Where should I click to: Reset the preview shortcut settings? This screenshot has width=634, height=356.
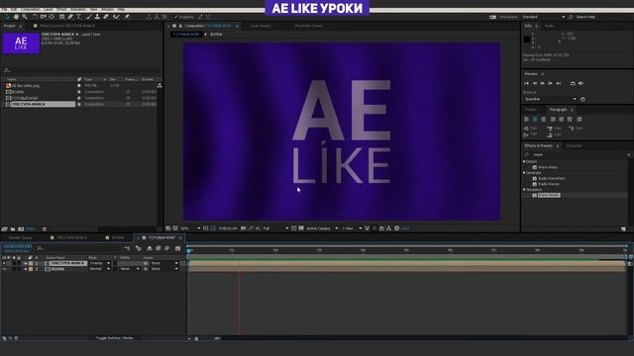tap(582, 99)
